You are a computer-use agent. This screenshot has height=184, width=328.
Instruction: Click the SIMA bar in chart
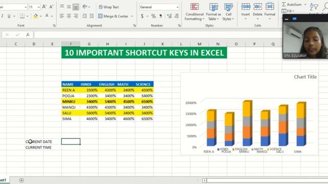[301, 124]
